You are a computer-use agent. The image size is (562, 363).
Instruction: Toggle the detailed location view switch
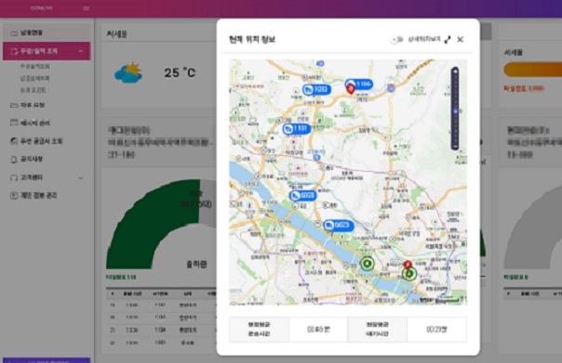397,39
